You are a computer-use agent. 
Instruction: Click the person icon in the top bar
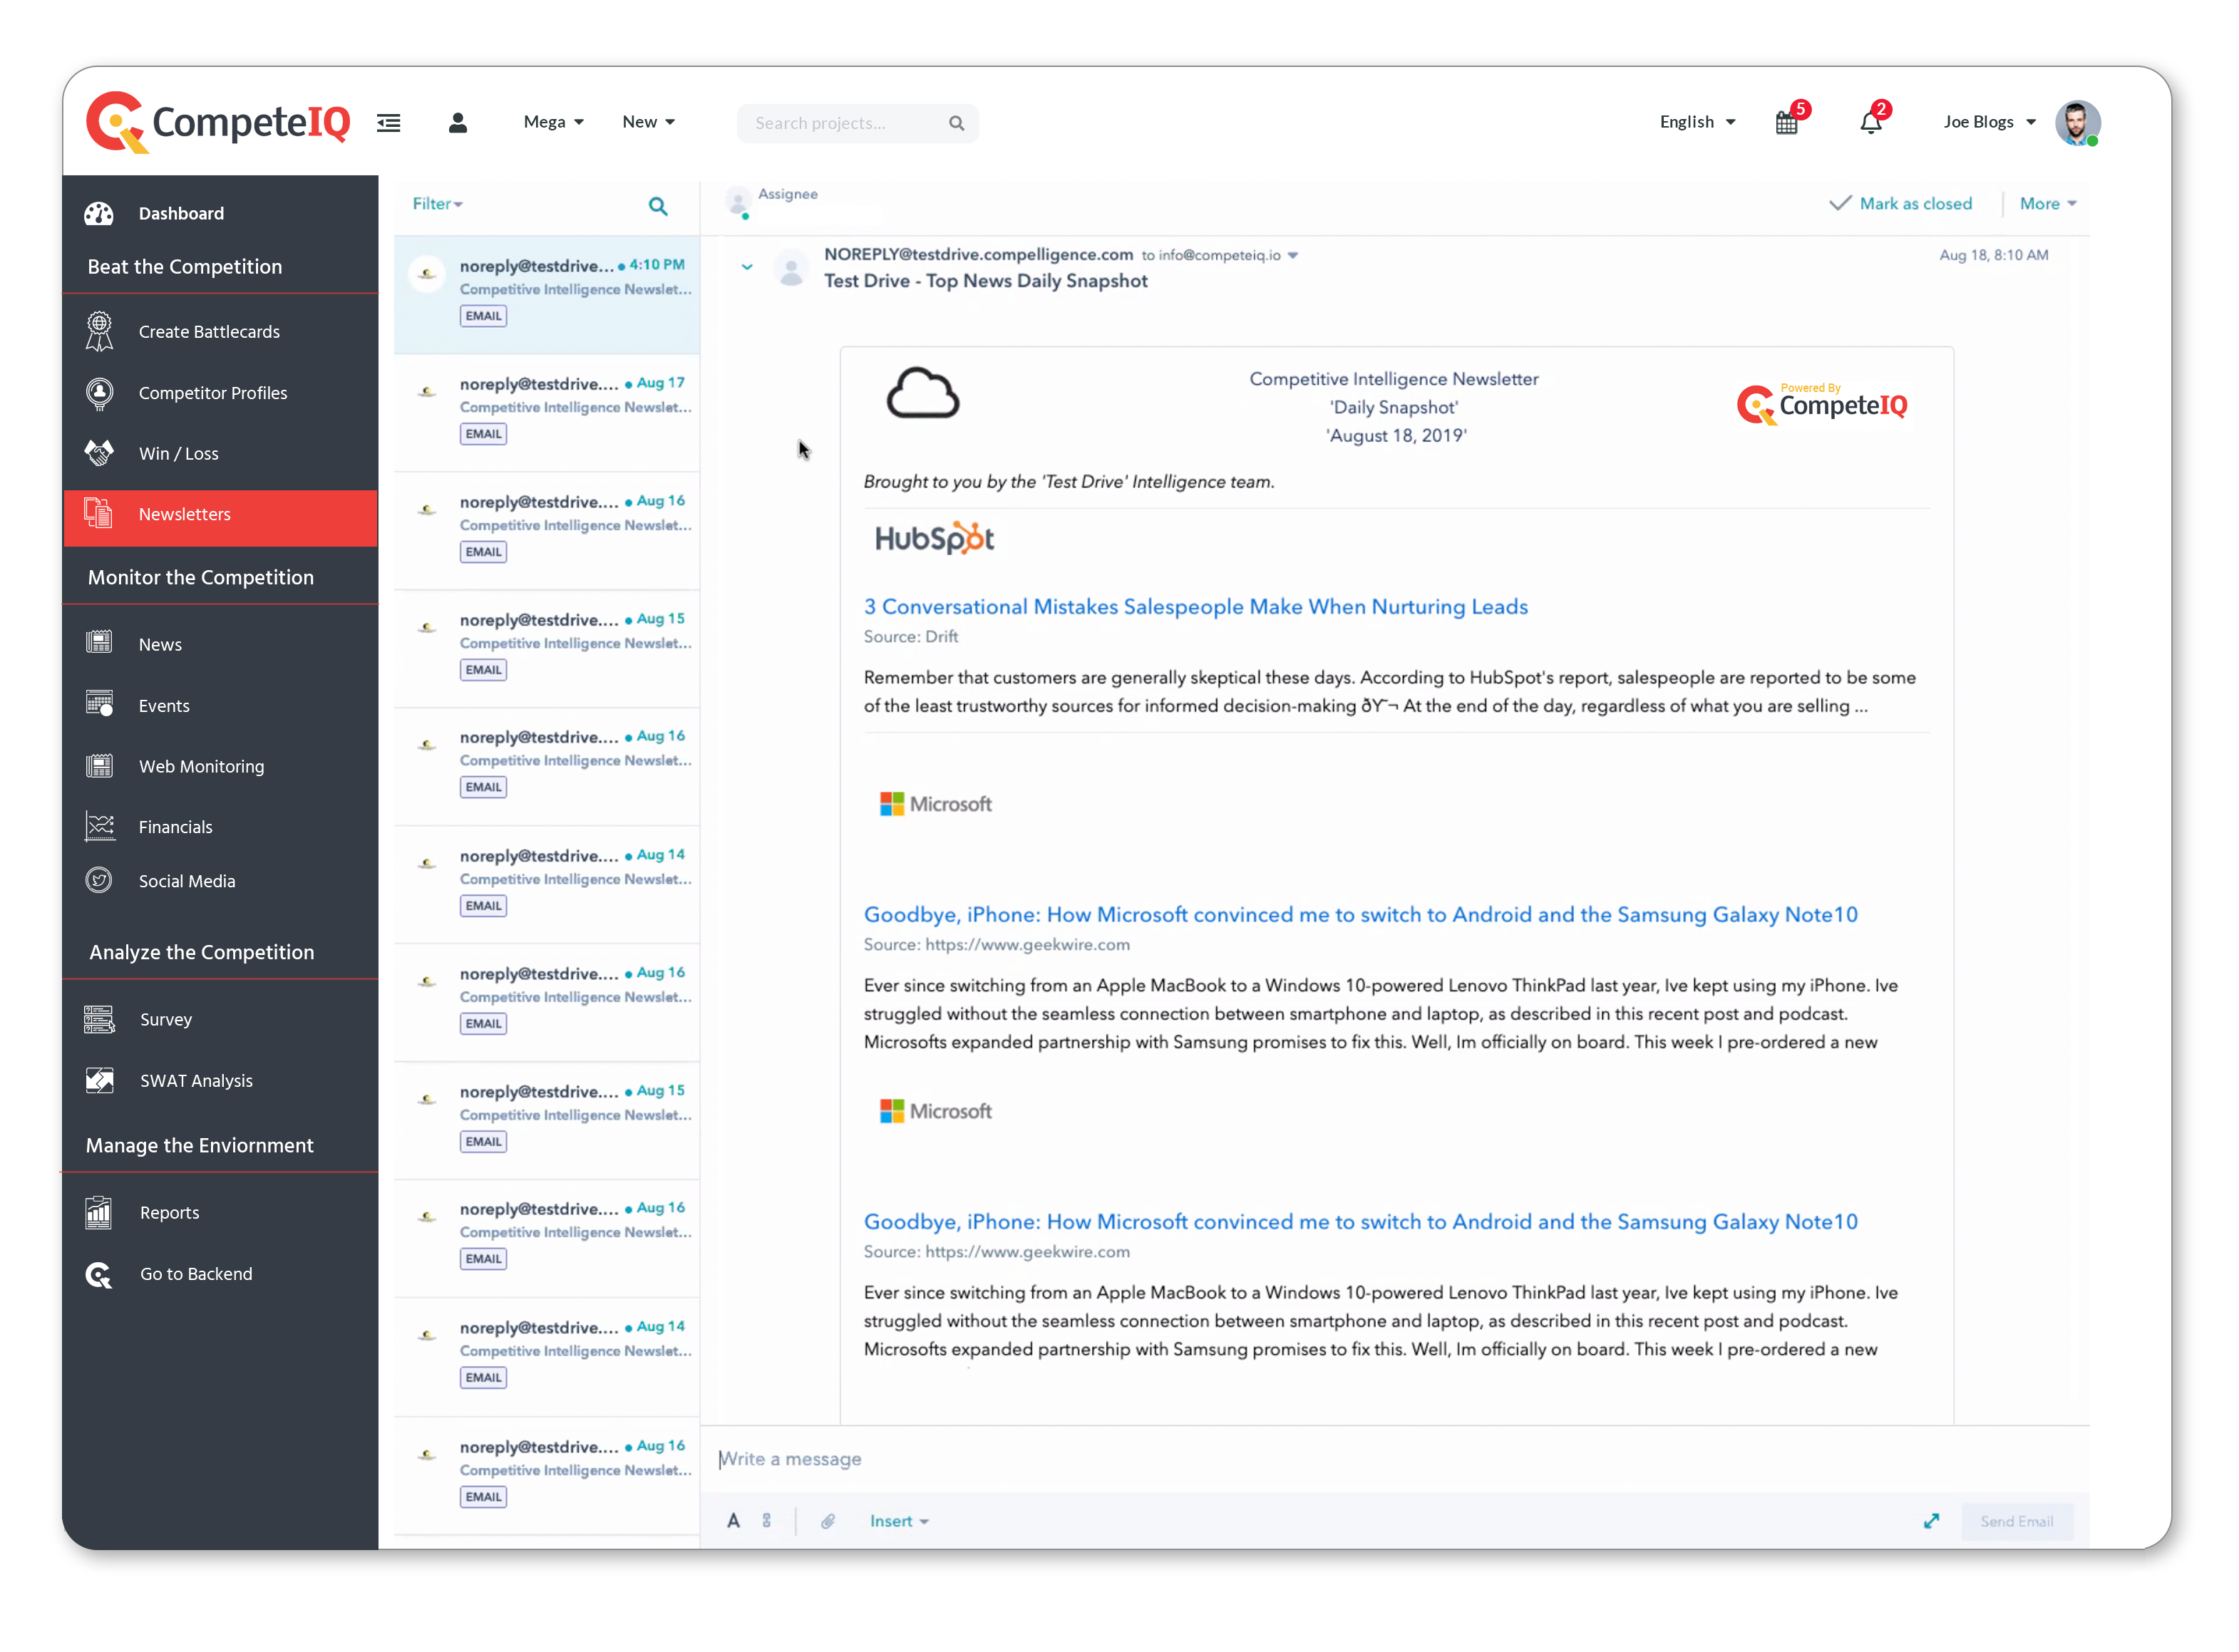(x=457, y=122)
